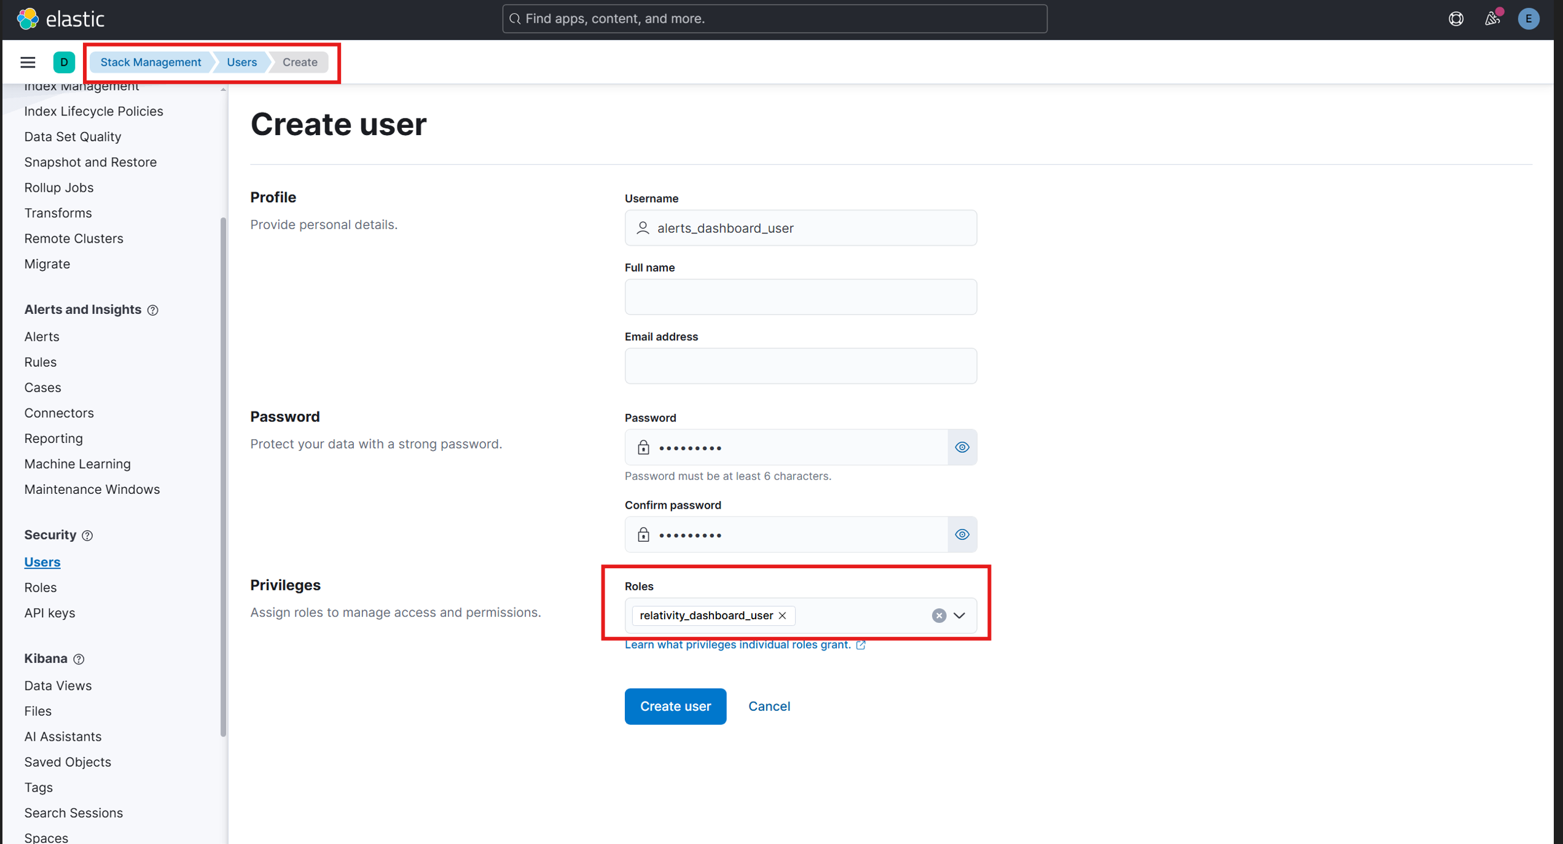1563x844 pixels.
Task: Click help icon beside Alerts and Insights
Action: (153, 310)
